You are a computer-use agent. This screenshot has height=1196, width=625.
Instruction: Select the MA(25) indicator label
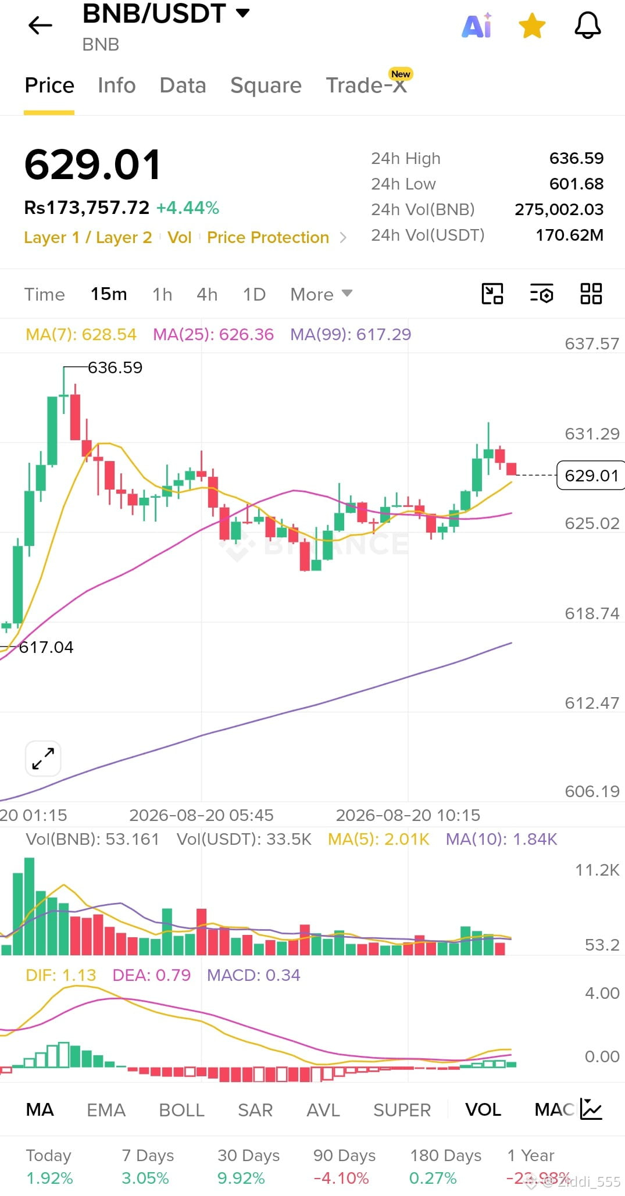click(213, 334)
